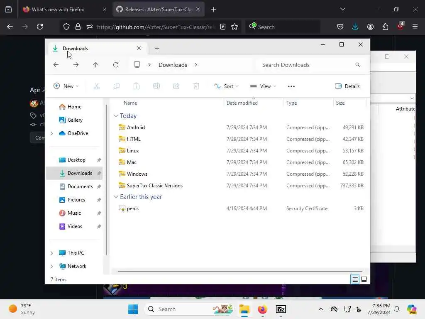Click Firefox tracking protection shield icon
Screen dimensions: 425x319
point(66,27)
